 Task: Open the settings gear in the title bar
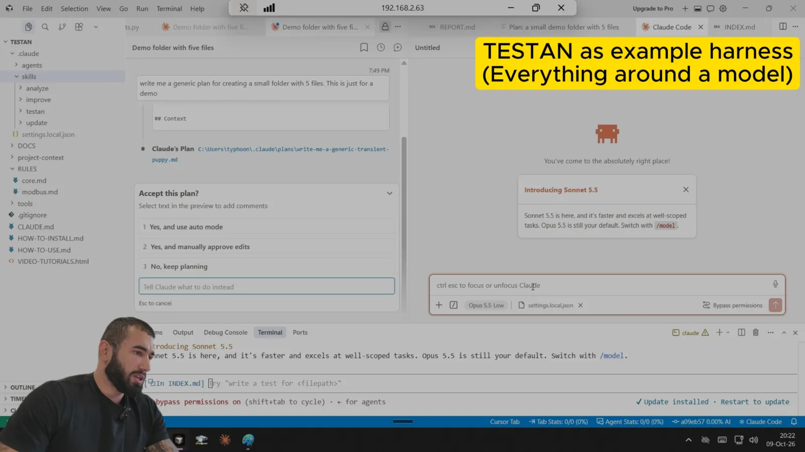pyautogui.click(x=723, y=8)
